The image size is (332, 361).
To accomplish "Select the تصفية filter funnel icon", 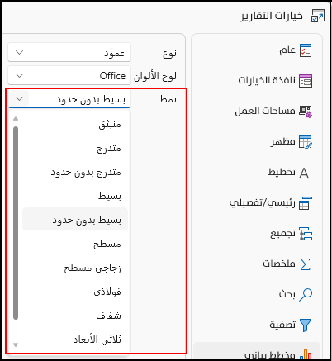I will click(x=306, y=325).
